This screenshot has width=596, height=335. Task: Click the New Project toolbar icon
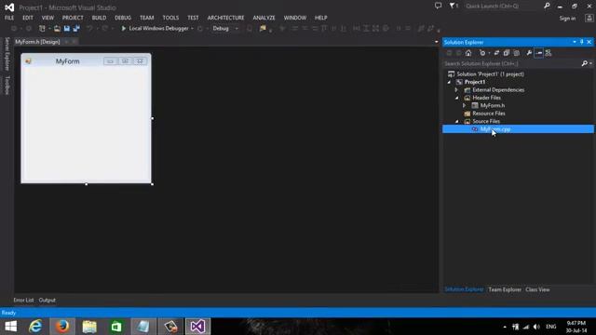[42, 29]
